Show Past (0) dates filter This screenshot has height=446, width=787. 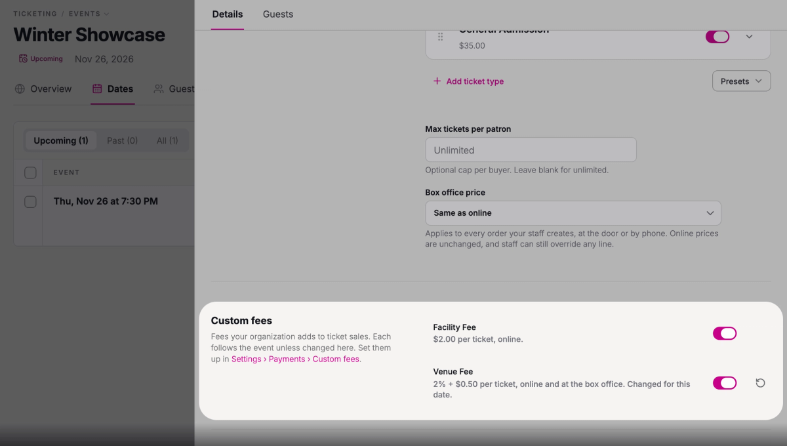coord(123,140)
